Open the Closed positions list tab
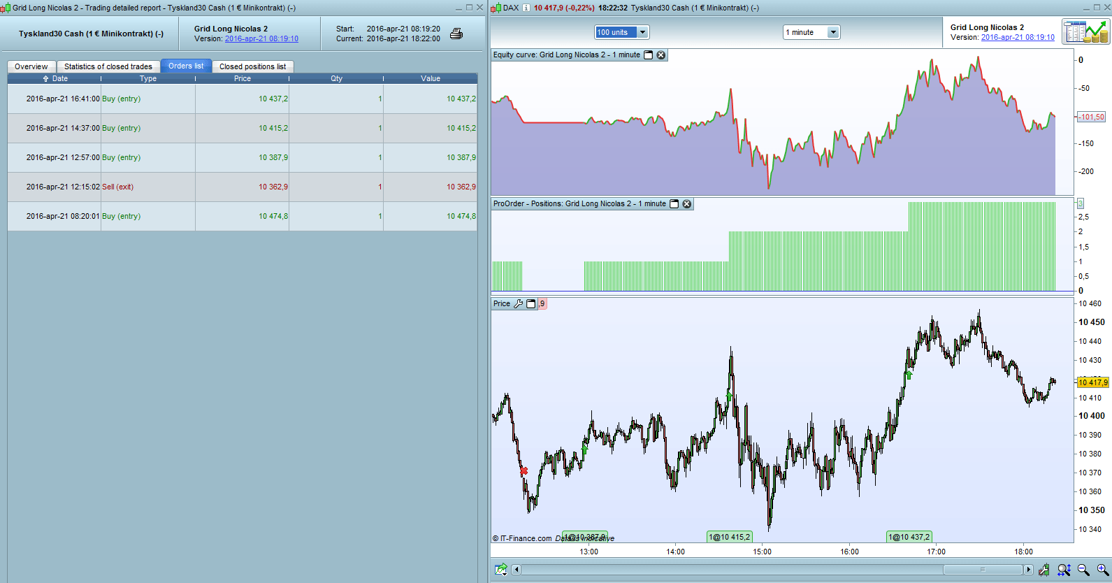 coord(253,66)
